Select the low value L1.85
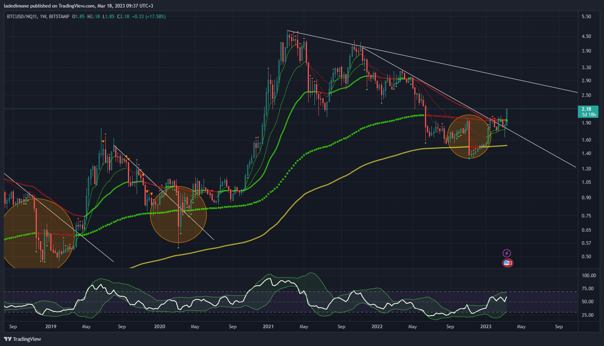 [109, 17]
